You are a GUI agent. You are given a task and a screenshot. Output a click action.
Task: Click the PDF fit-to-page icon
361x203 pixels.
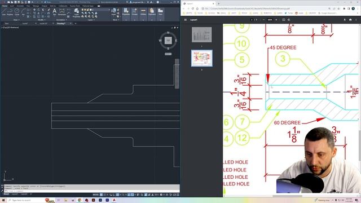[x=284, y=20]
